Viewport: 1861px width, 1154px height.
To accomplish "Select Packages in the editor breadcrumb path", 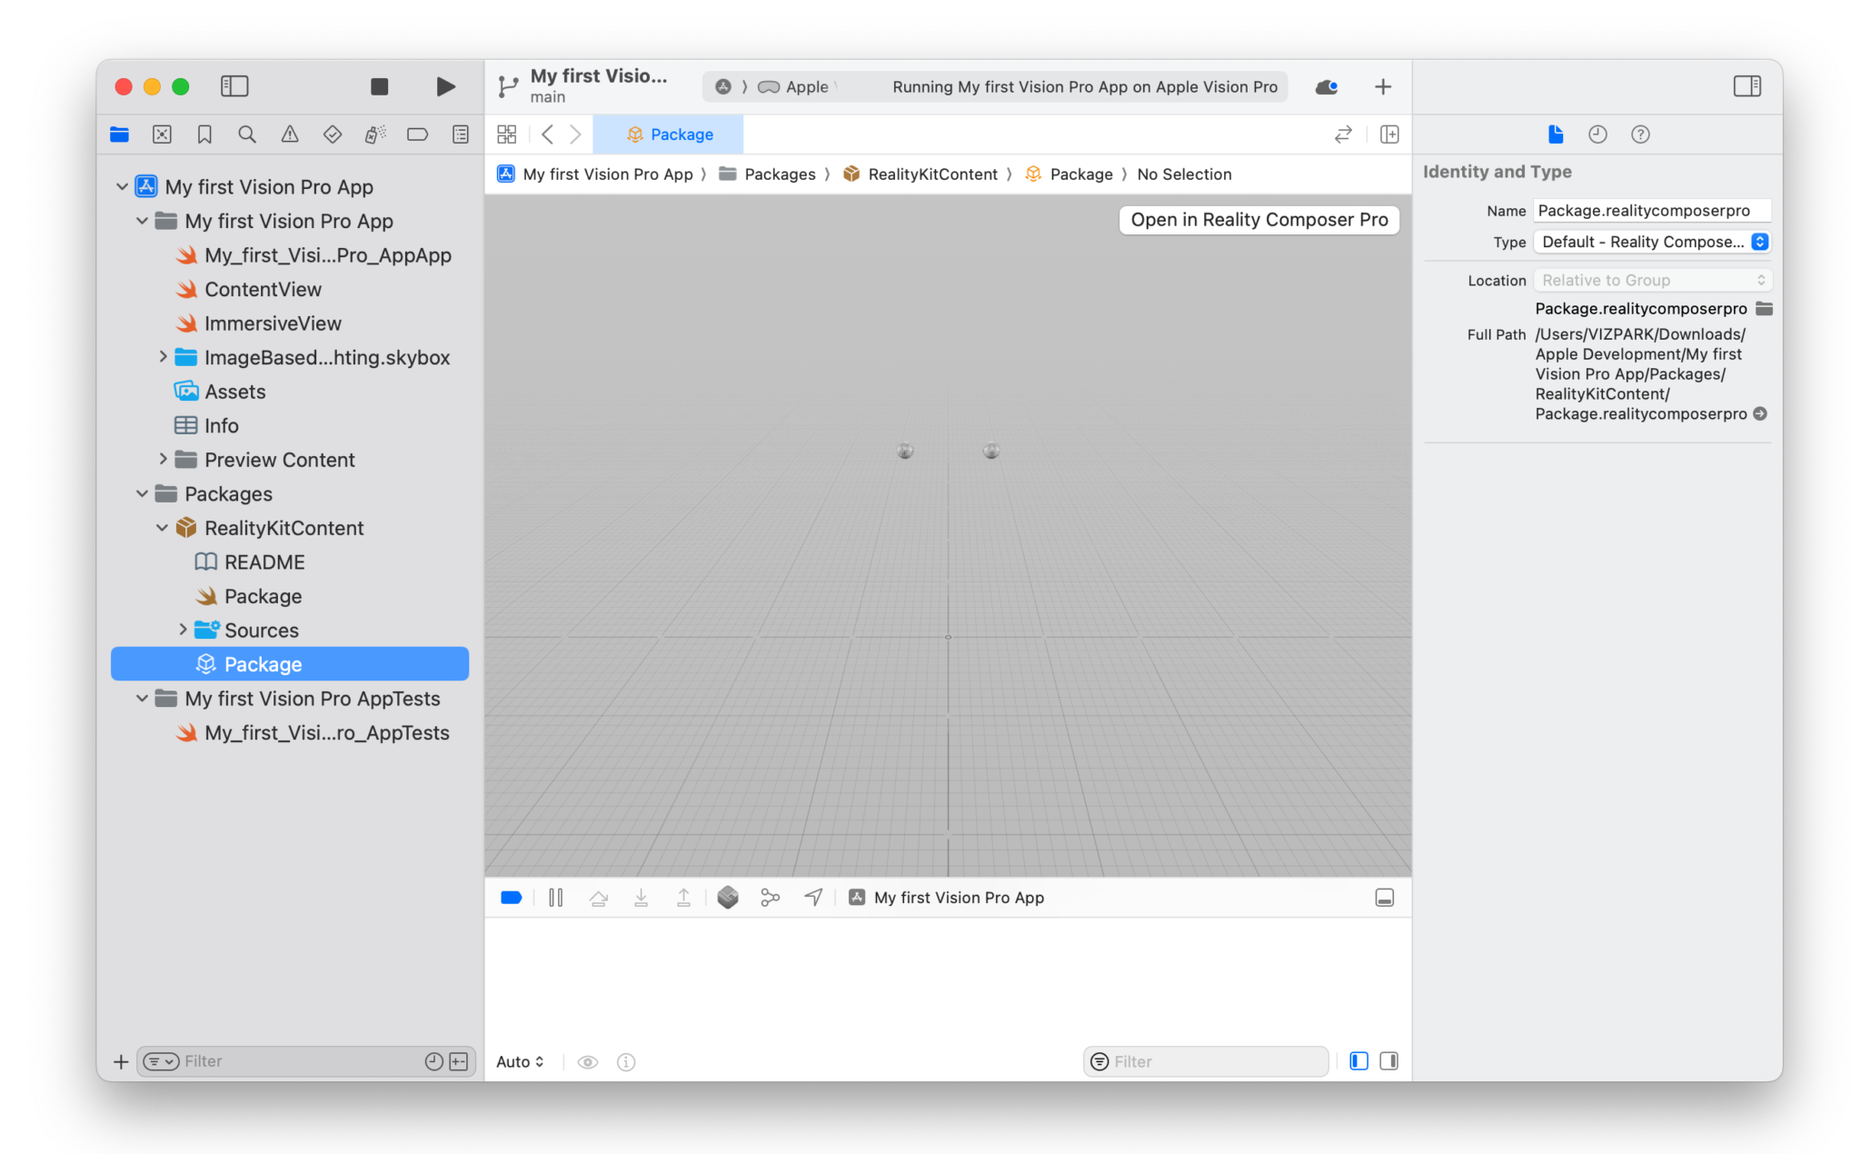I will [780, 174].
